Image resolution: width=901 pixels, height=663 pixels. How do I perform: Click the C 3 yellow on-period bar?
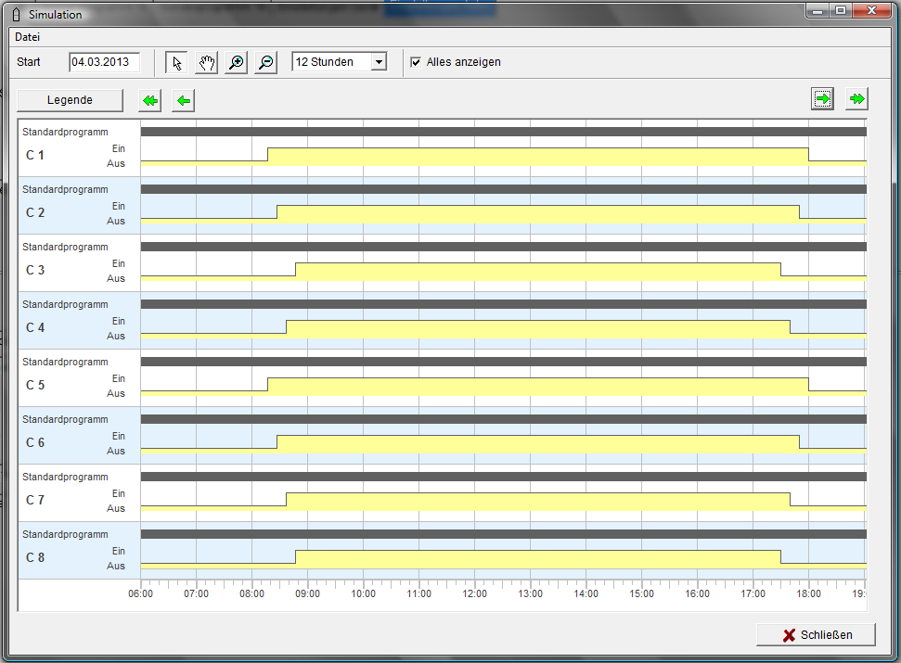pyautogui.click(x=538, y=272)
